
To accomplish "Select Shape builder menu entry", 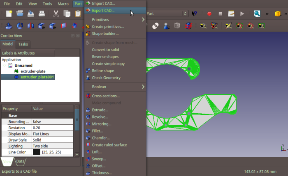I will click(115, 34).
